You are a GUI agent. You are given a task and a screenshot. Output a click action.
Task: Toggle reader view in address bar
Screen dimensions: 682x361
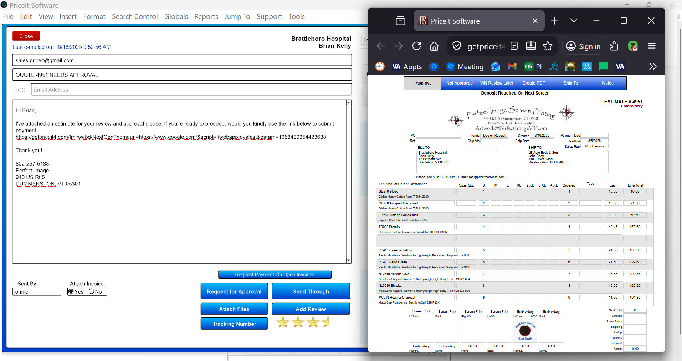514,46
